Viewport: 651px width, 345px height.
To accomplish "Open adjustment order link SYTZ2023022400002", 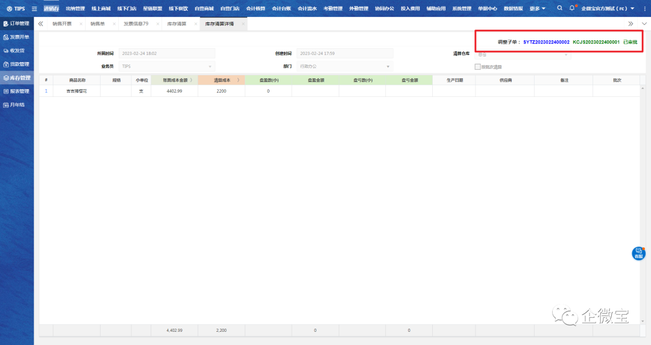I will [x=546, y=42].
